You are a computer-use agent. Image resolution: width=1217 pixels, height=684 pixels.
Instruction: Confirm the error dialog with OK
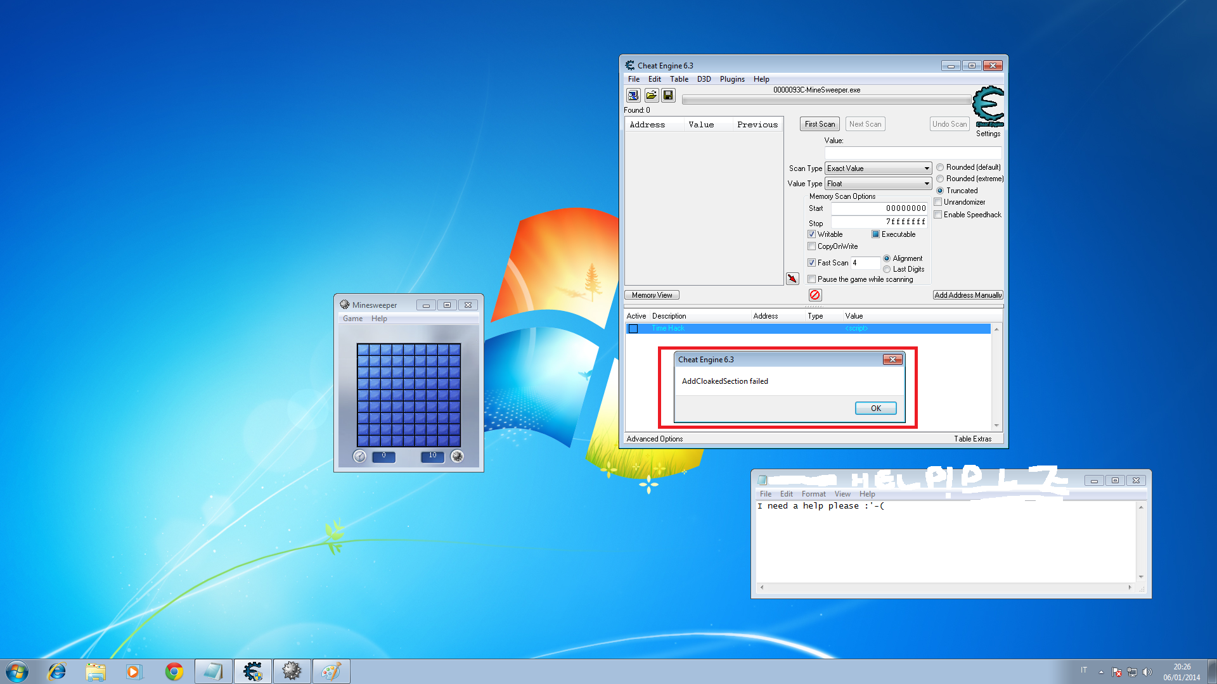[x=876, y=408]
